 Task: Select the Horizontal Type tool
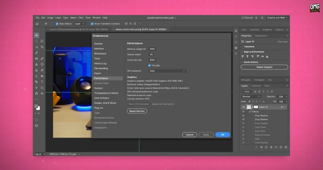[x=42, y=82]
